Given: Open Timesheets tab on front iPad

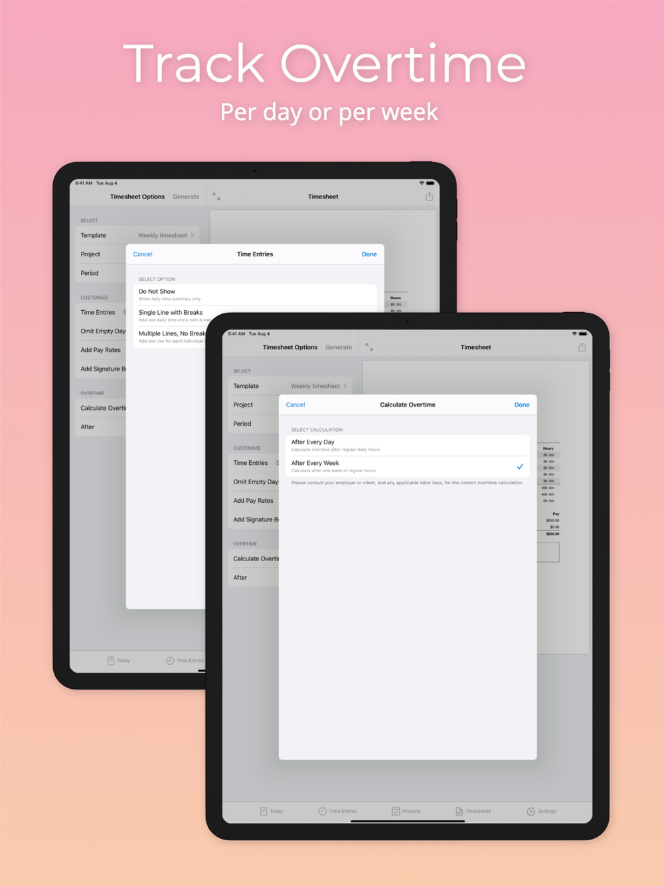Looking at the screenshot, I should pos(473,811).
